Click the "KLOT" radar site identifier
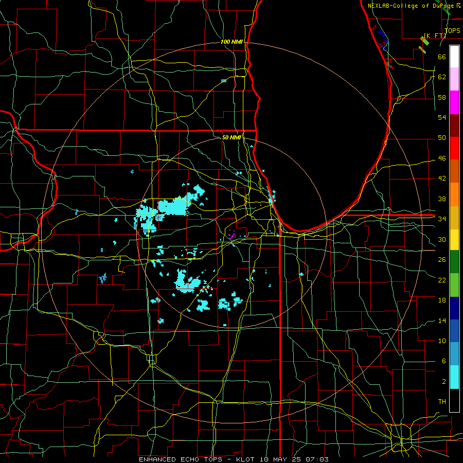463x463 pixels. click(x=245, y=459)
